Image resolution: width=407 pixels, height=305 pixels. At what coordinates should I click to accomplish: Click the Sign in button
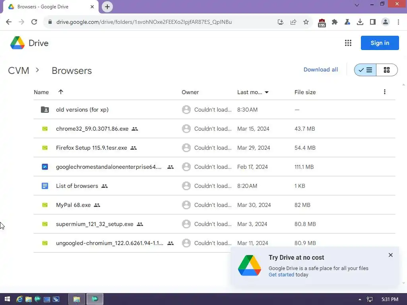[x=380, y=43]
